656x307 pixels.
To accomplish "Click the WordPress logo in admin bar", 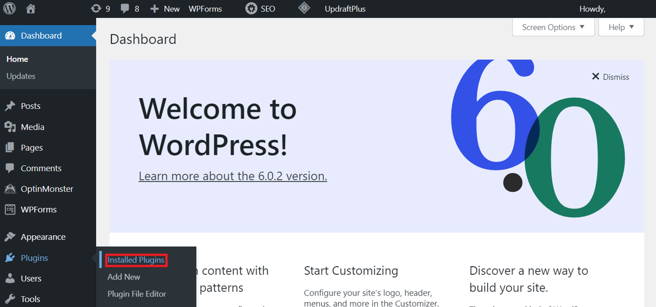I will click(x=10, y=8).
